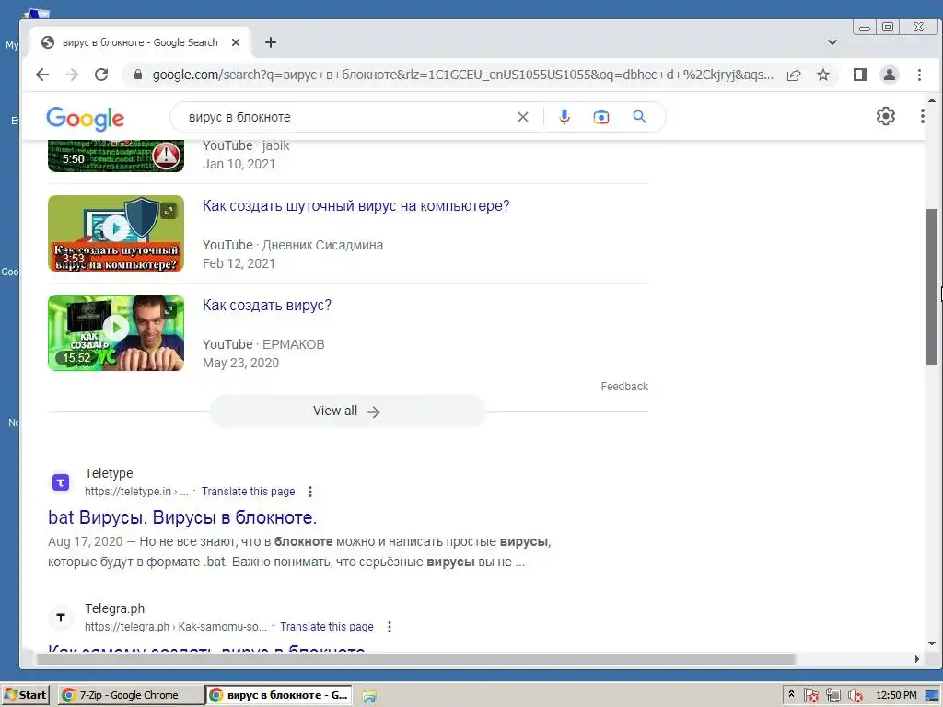This screenshot has width=943, height=707.
Task: Click the Teletype URL text
Action: point(136,492)
